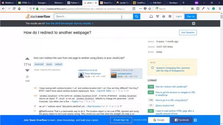Open a new browser tab with plus icon
This screenshot has height=125, width=223.
[183, 3]
